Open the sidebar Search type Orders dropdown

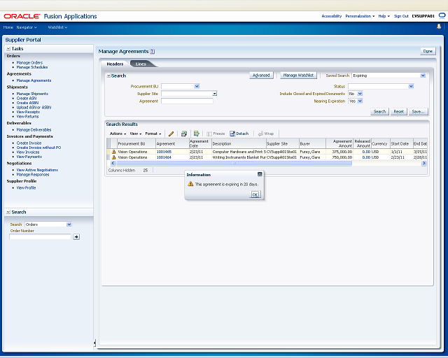(69, 224)
